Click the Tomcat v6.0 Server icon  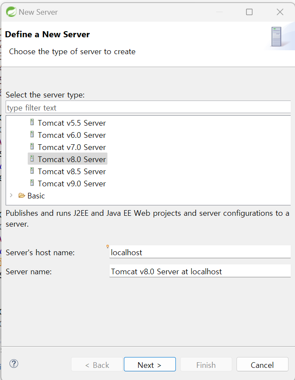[32, 134]
